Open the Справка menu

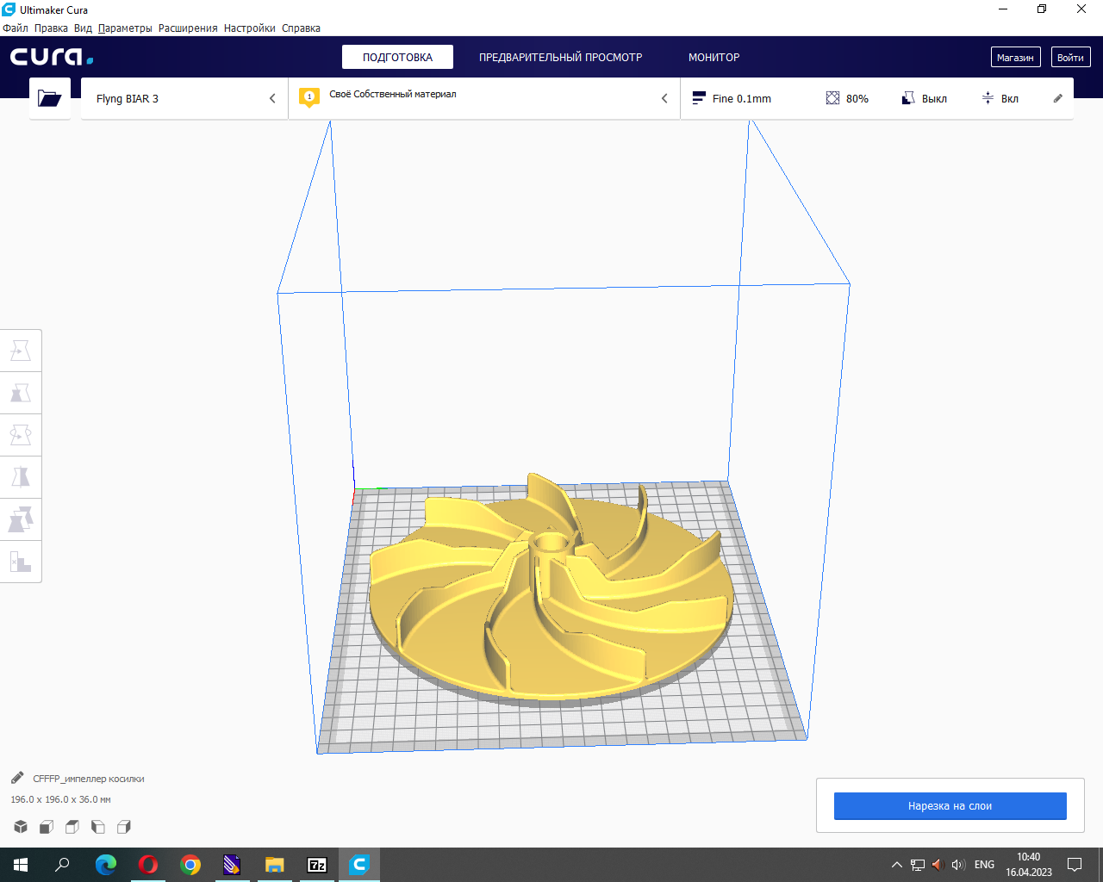click(301, 28)
